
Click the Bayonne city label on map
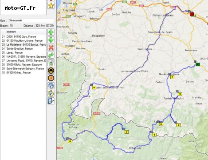69,10
